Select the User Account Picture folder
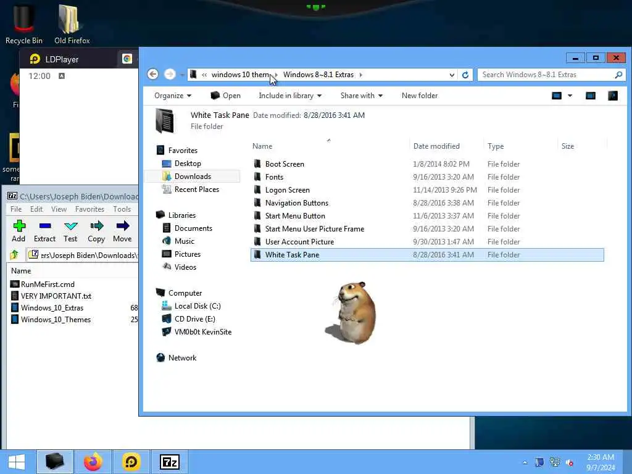This screenshot has height=474, width=632. coord(299,241)
